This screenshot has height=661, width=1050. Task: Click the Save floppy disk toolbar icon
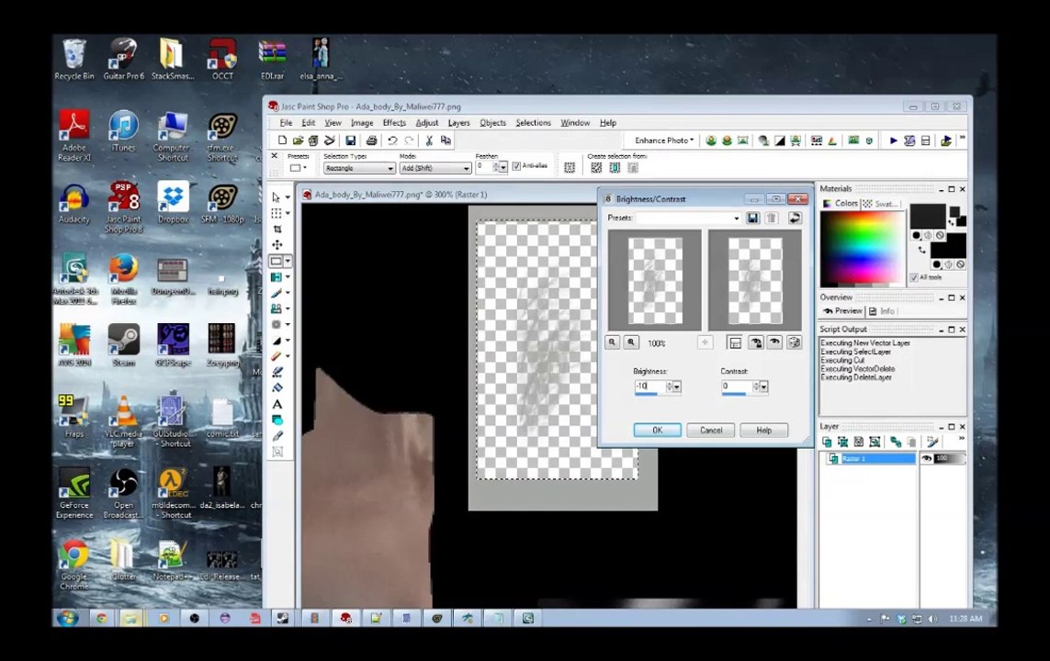(x=350, y=140)
